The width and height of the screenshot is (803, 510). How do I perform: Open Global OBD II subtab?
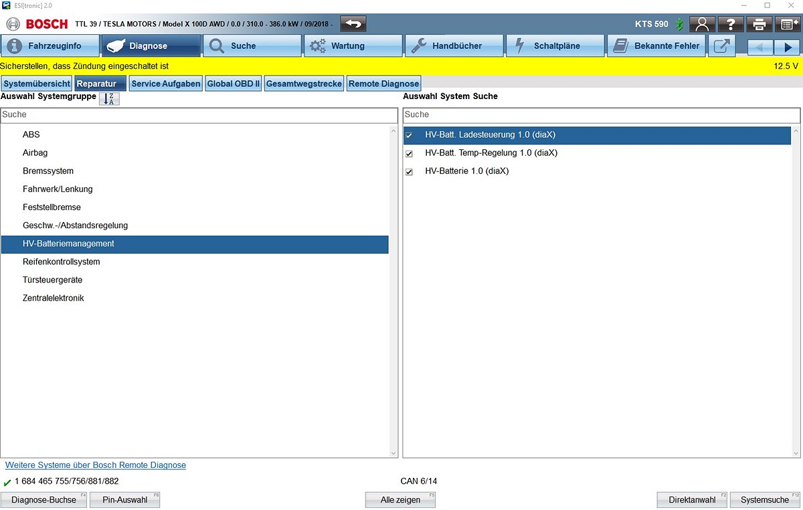pos(234,84)
